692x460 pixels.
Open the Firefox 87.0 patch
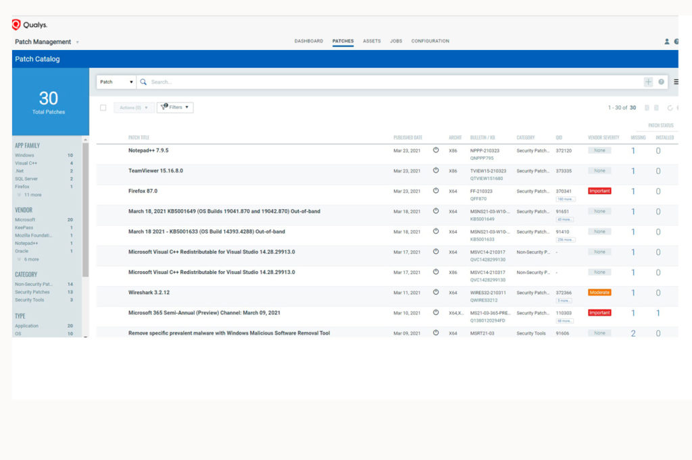coord(143,191)
